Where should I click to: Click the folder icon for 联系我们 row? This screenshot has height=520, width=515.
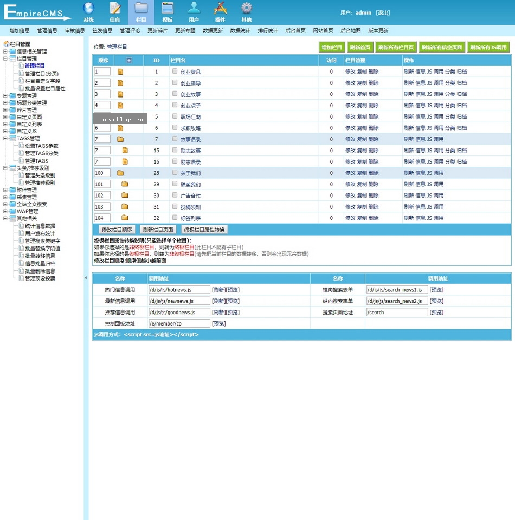pos(125,184)
